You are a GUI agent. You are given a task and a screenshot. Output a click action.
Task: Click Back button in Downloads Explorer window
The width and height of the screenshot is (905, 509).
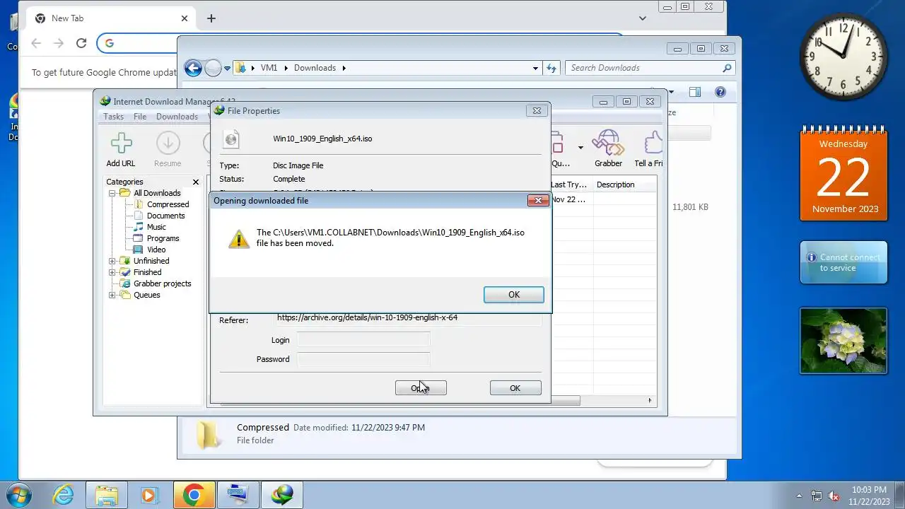coord(193,68)
